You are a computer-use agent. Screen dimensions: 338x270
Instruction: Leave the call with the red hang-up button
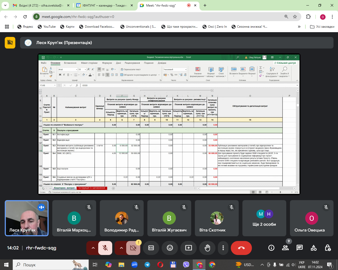[241, 248]
